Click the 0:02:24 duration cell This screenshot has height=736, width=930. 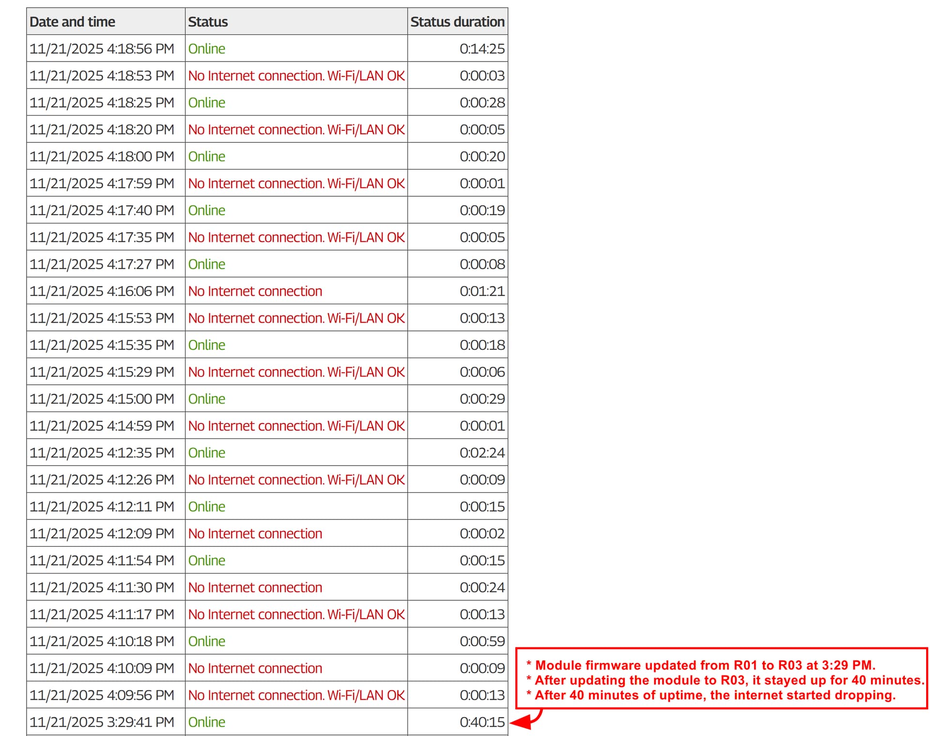pos(481,453)
